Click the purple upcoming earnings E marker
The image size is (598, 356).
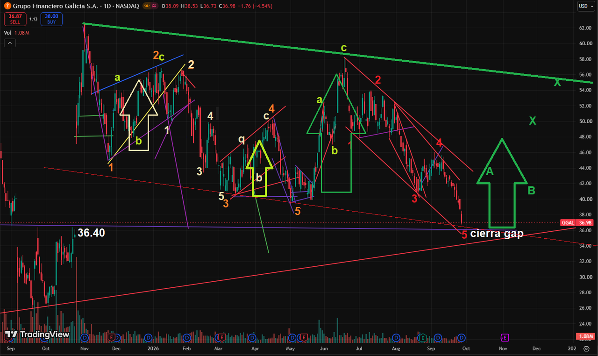point(504,337)
